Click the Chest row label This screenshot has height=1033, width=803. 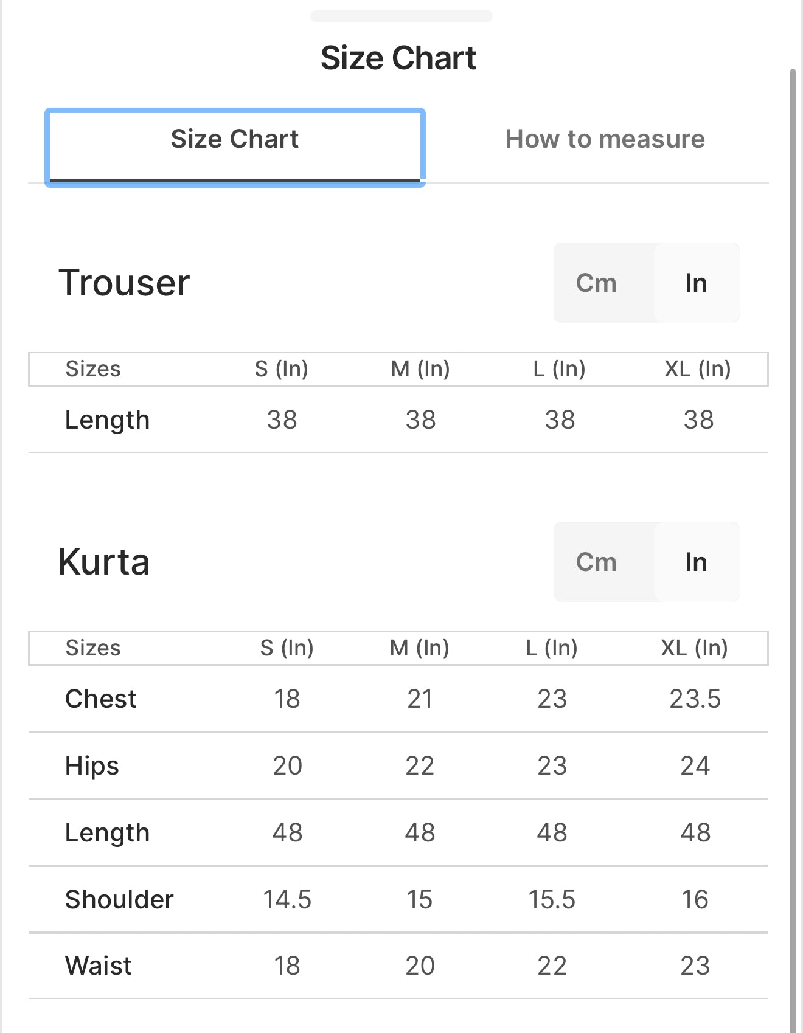(101, 699)
